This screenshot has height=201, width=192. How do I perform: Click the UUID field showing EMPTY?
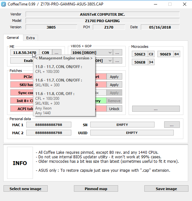[x=132, y=133]
